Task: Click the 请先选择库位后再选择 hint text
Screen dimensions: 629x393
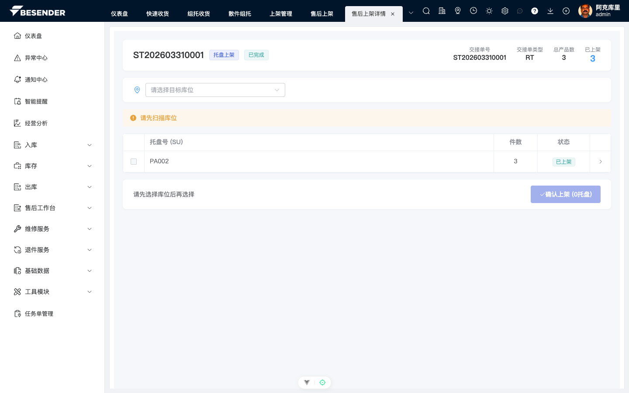Action: point(164,194)
